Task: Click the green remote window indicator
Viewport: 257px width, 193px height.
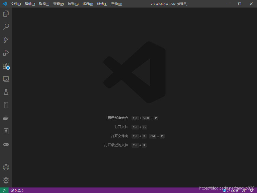Action: [4, 190]
